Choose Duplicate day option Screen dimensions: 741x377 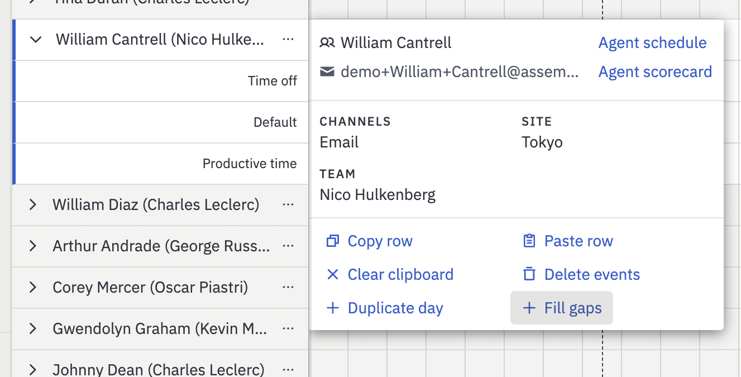click(384, 308)
